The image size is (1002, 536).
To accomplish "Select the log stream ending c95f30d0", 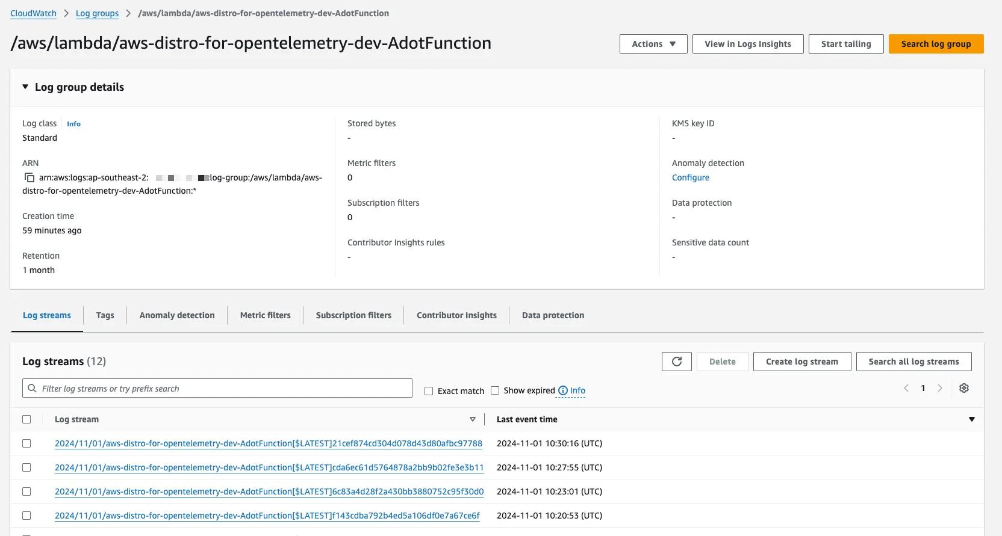I will (x=26, y=491).
